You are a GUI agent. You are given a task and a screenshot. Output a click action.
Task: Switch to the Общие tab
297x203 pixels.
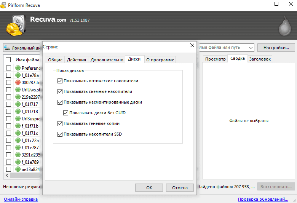[x=55, y=60]
